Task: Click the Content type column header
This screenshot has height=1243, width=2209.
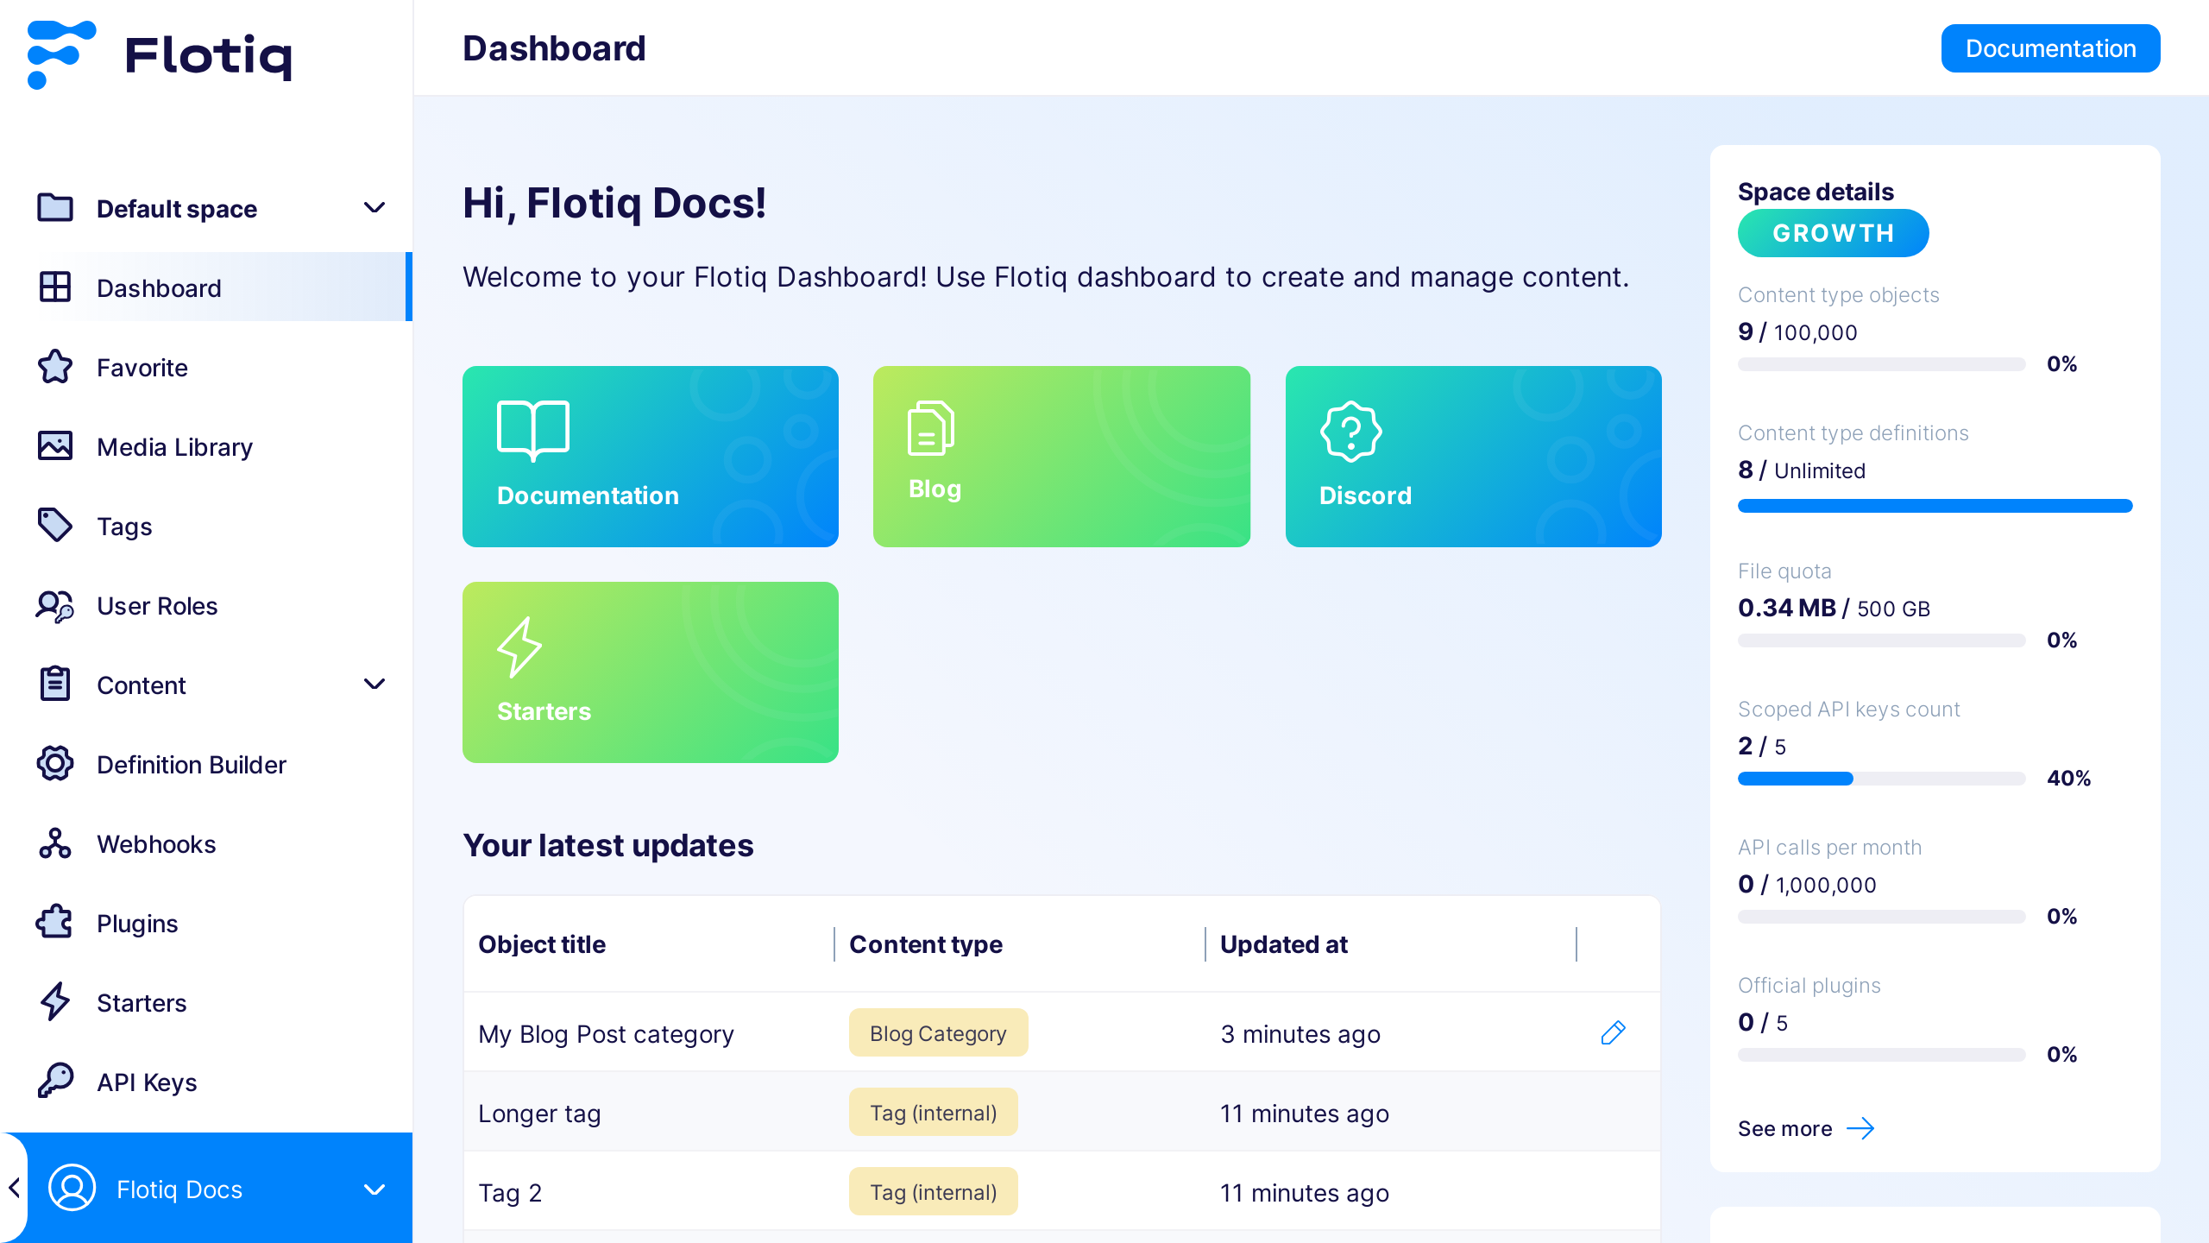Action: (926, 944)
